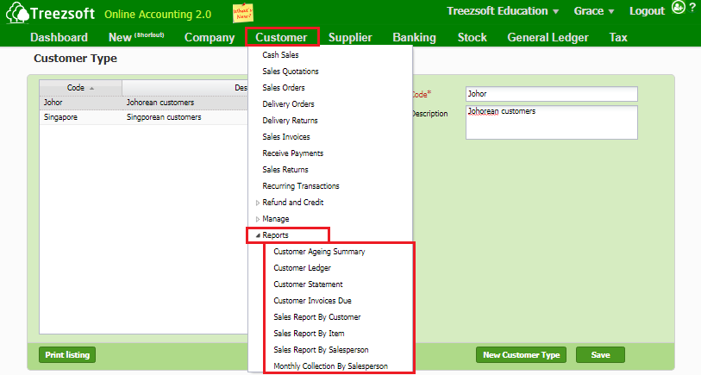Select the Singapore row in list
The image size is (701, 375).
tap(143, 117)
